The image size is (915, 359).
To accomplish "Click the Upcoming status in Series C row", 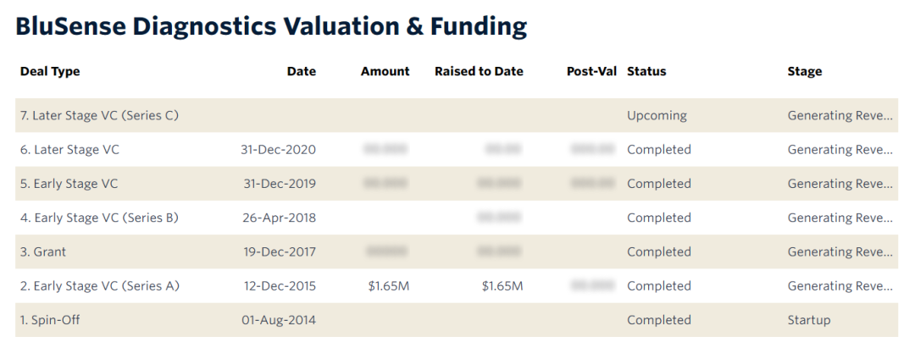I will click(657, 116).
